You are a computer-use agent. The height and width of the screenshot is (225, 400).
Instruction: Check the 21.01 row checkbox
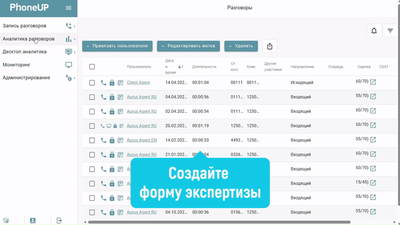[92, 155]
